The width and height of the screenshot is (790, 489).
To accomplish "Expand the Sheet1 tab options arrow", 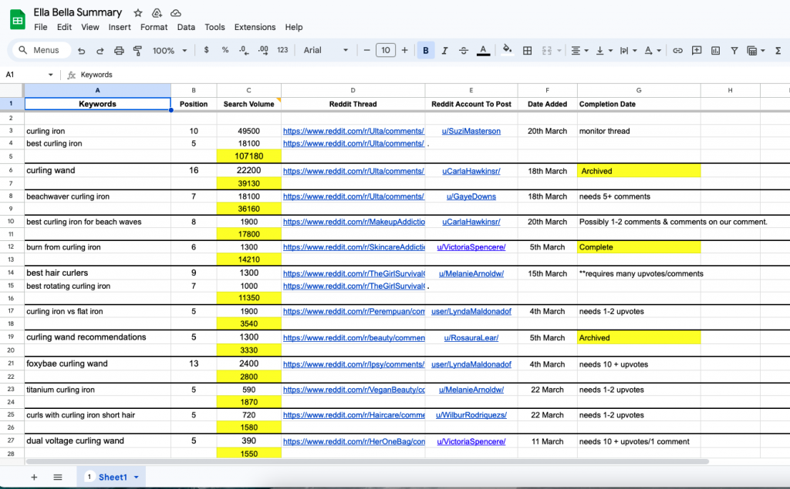I will pos(137,477).
